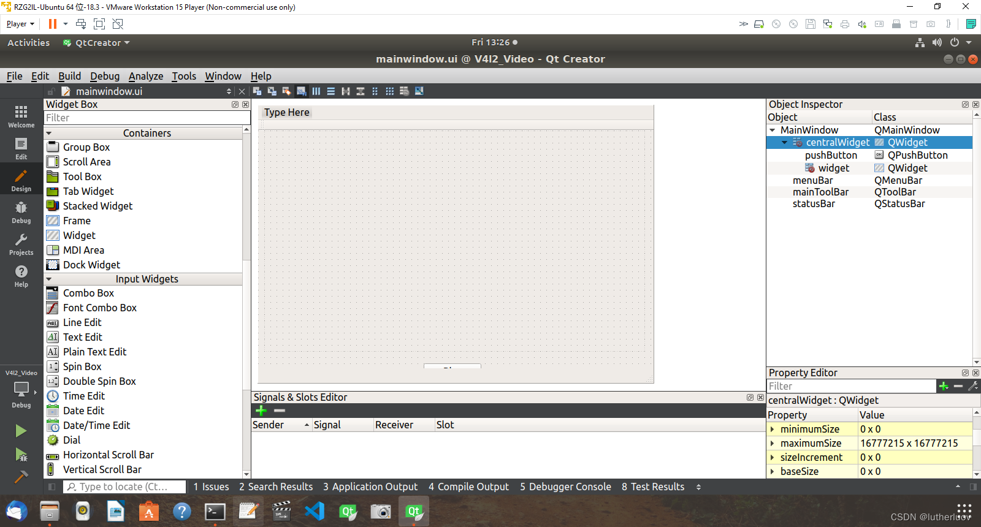Collapse the centralWidget tree node
This screenshot has width=981, height=527.
pos(784,142)
